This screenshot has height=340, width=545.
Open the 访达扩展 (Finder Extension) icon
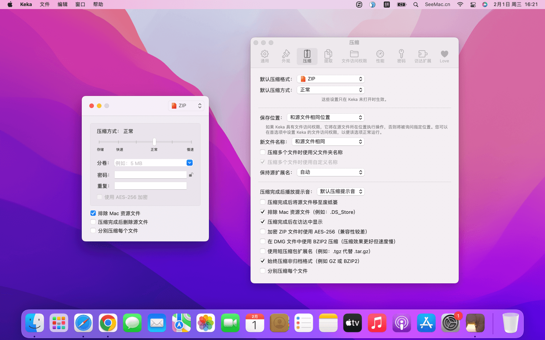[x=423, y=56]
